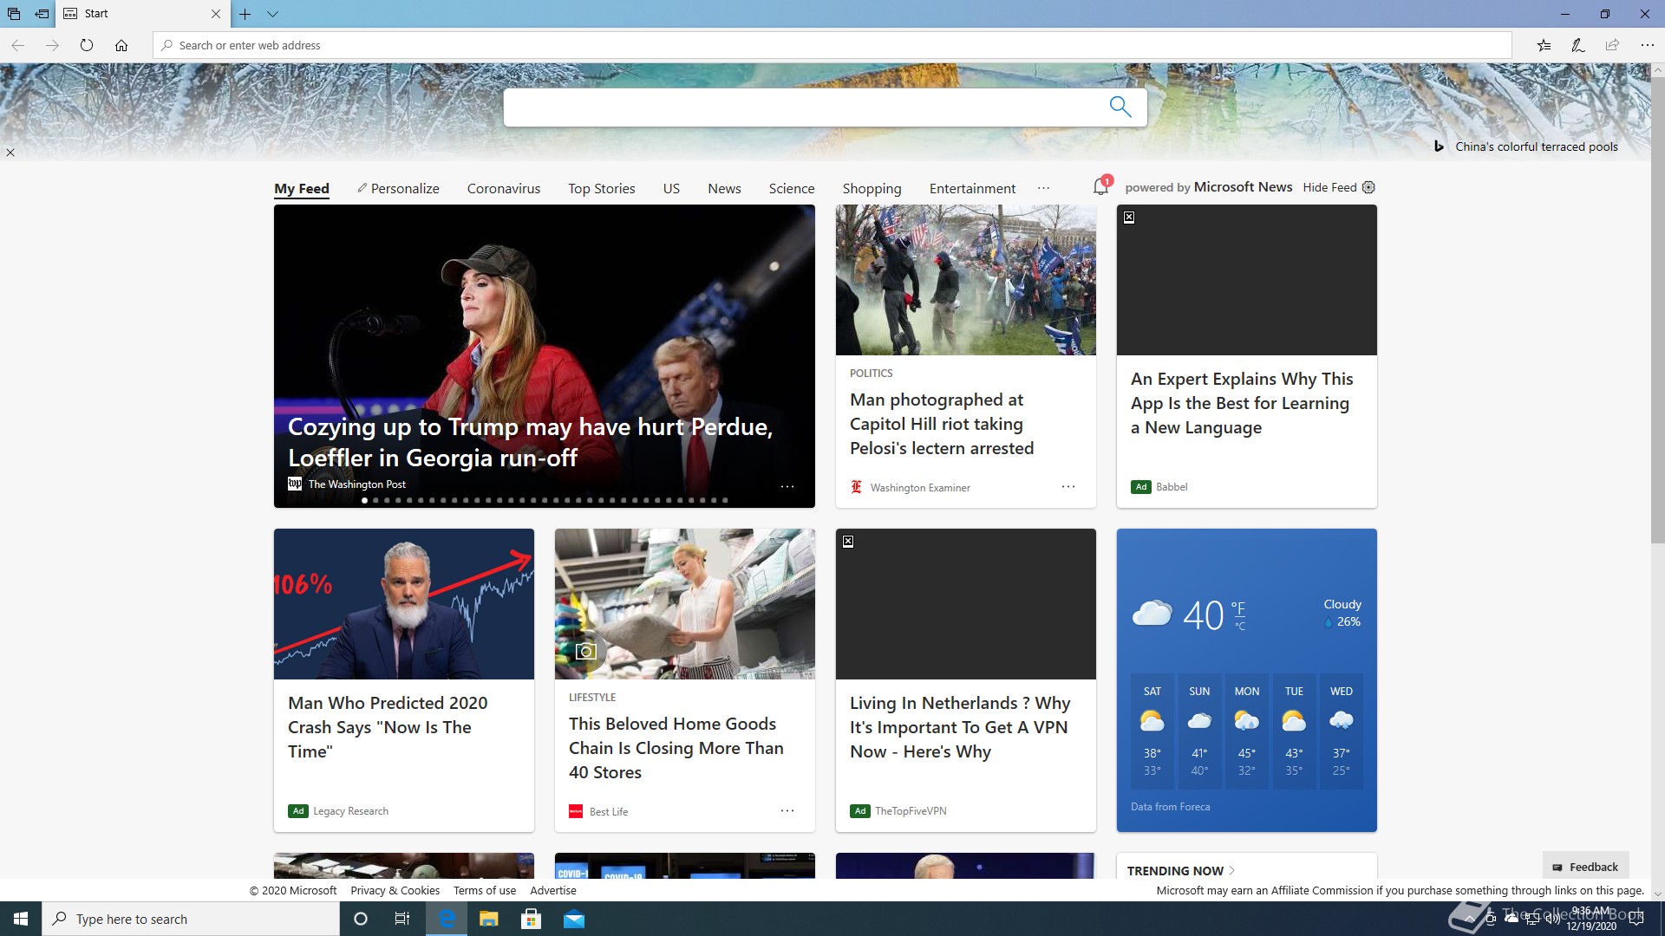Open the Favorites hub star icon

tap(1544, 45)
